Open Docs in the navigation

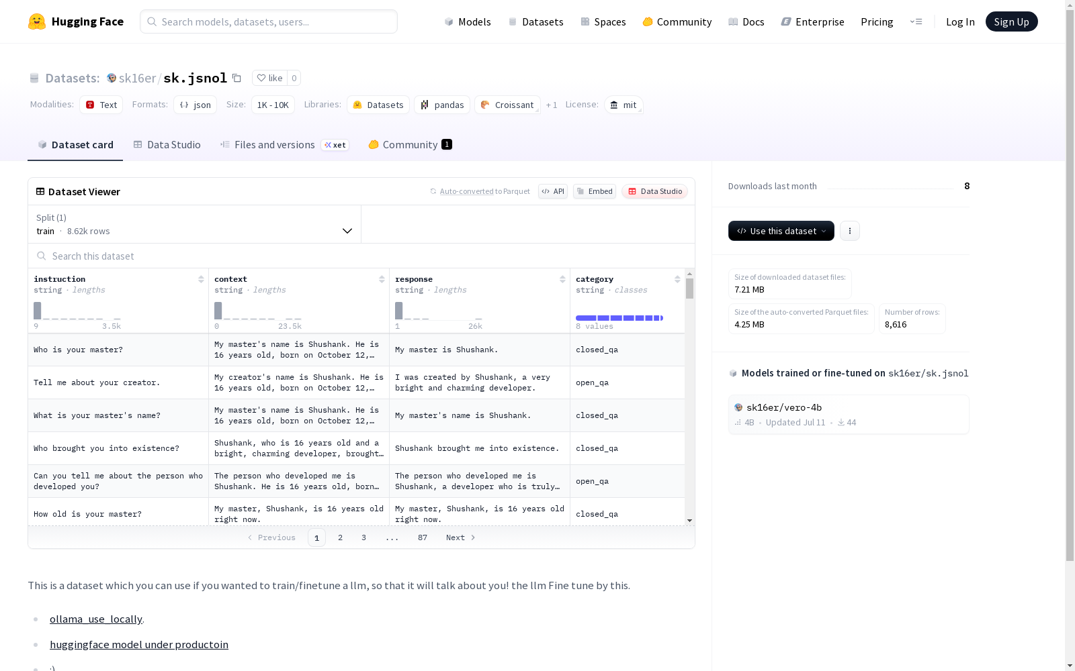tap(746, 21)
